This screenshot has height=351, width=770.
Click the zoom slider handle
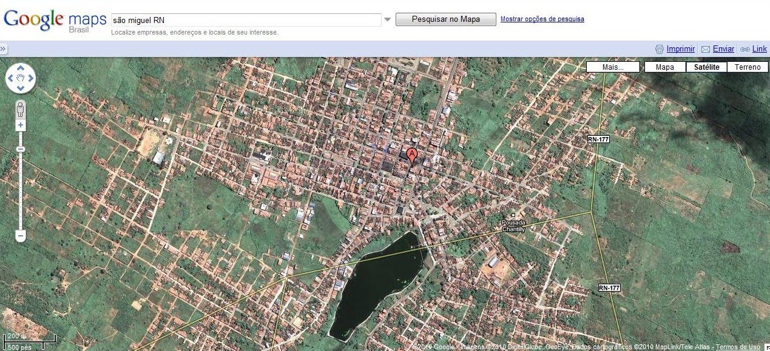(21, 149)
